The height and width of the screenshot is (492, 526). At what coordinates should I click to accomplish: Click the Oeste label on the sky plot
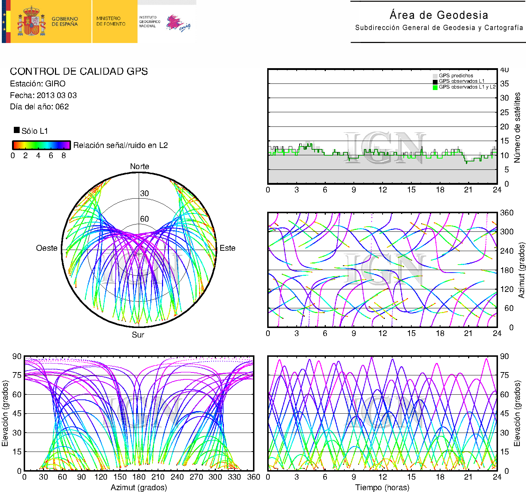click(47, 248)
